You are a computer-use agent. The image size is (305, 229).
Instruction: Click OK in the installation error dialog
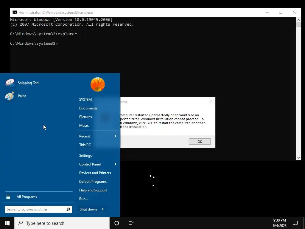[200, 142]
